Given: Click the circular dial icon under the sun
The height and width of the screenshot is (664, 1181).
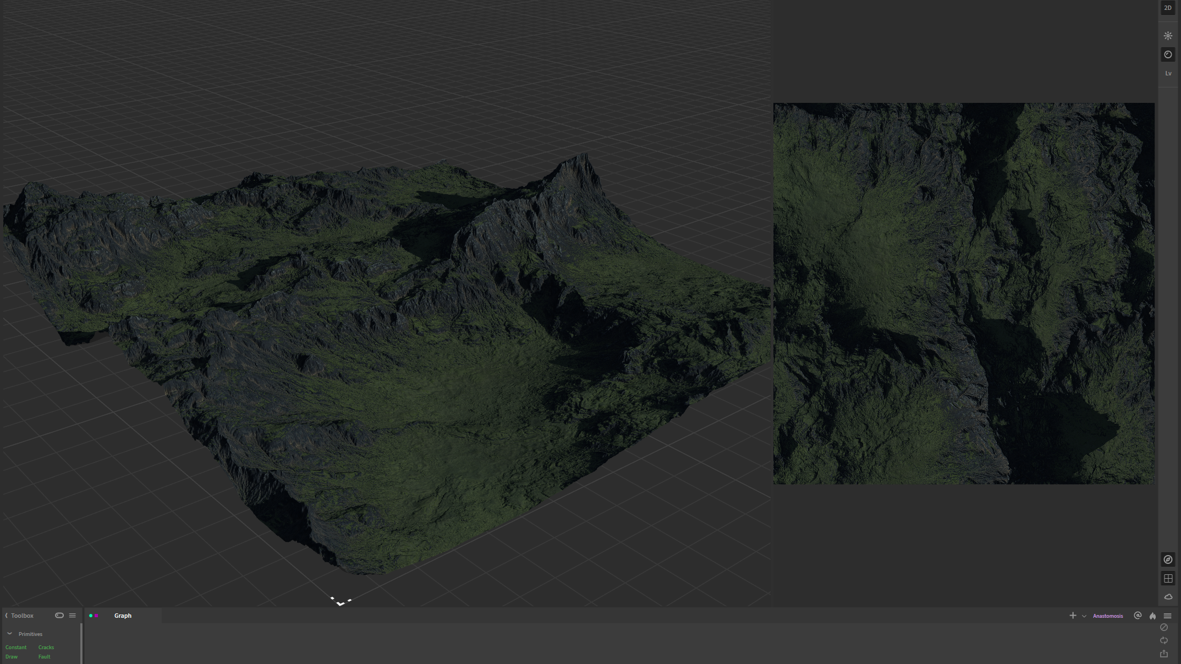Looking at the screenshot, I should [x=1168, y=54].
